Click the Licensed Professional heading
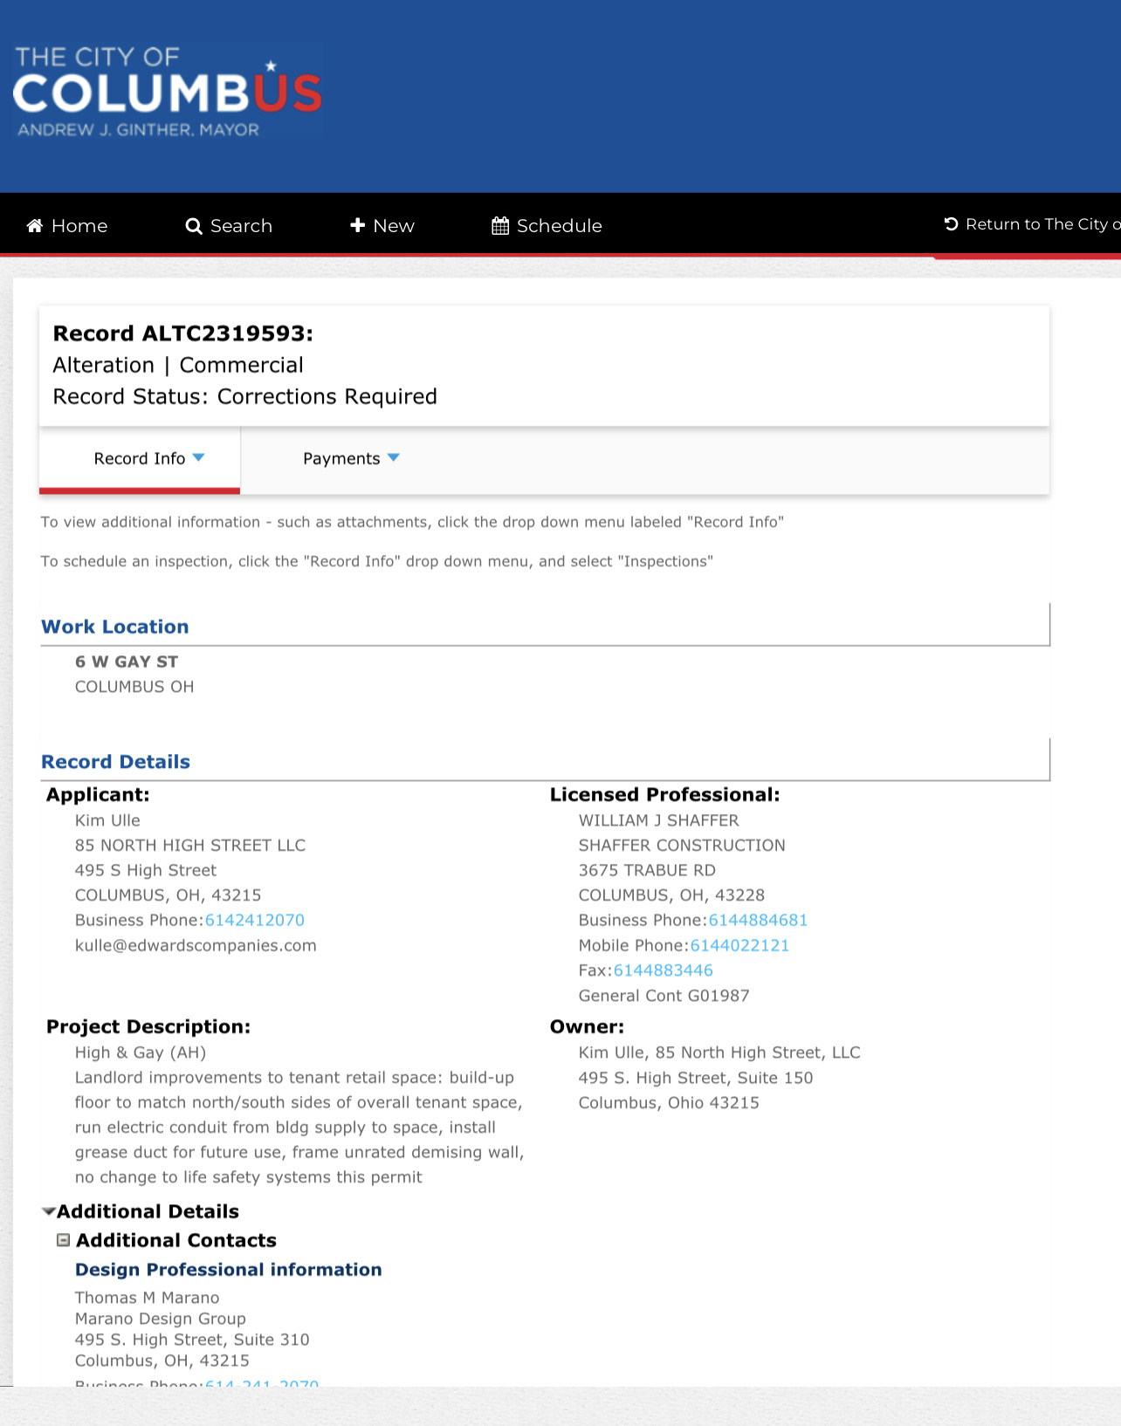Image resolution: width=1121 pixels, height=1426 pixels. click(664, 794)
